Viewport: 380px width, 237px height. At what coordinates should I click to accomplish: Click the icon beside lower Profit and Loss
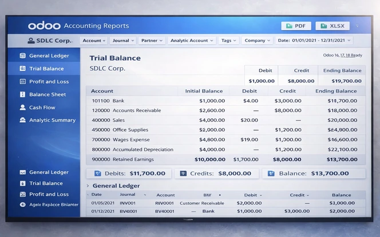coord(22,194)
